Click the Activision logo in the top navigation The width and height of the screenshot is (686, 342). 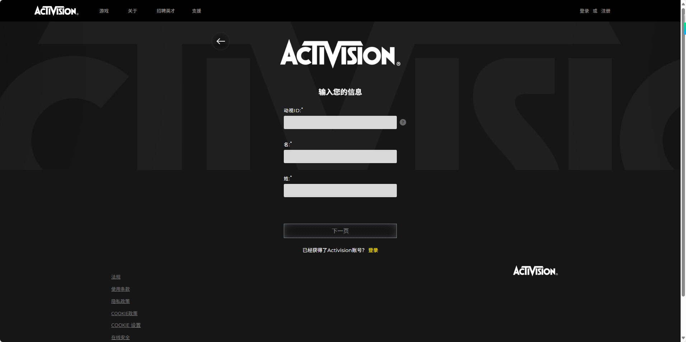point(56,11)
